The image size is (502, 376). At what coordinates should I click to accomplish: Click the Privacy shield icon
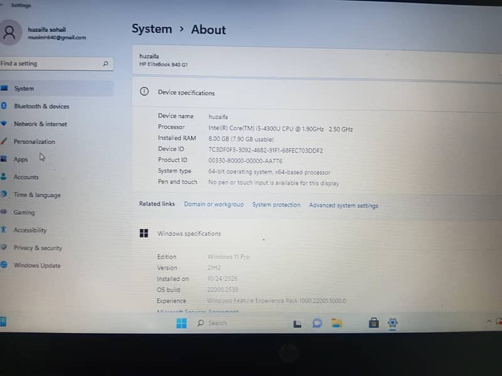point(4,247)
